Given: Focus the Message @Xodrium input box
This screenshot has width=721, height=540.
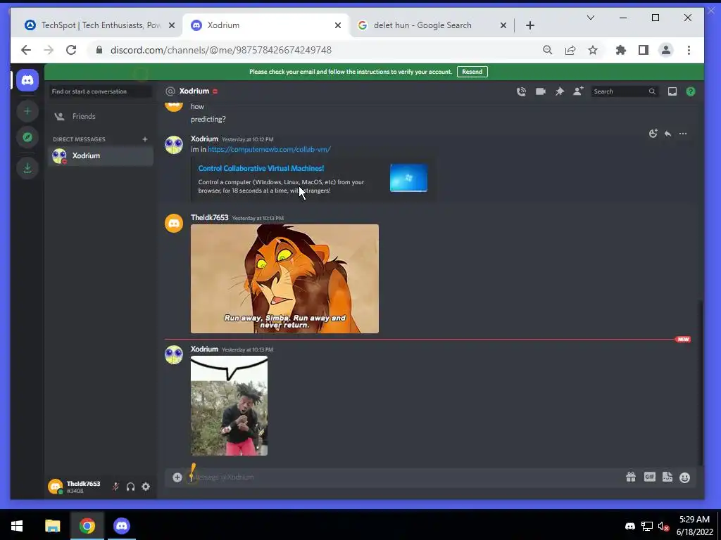Looking at the screenshot, I should 405,477.
